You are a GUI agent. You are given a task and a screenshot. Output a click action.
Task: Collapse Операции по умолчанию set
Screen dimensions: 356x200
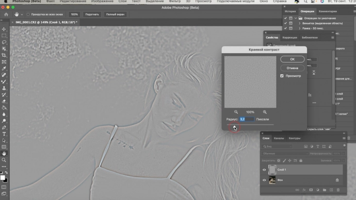click(296, 18)
